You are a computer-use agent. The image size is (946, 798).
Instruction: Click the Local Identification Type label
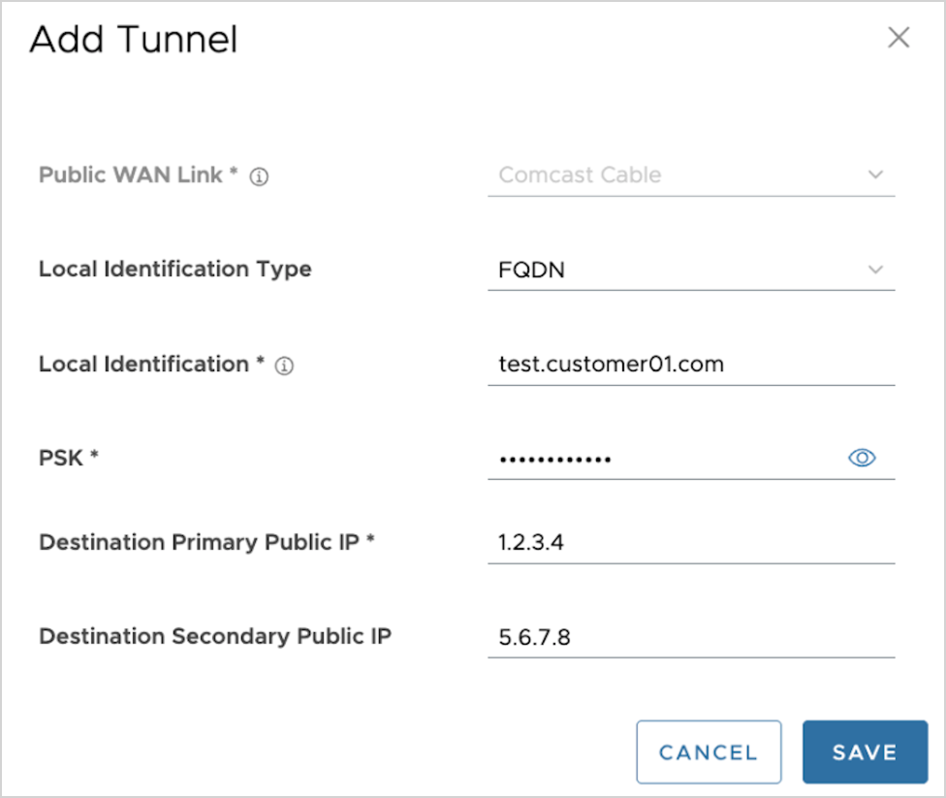coord(174,270)
